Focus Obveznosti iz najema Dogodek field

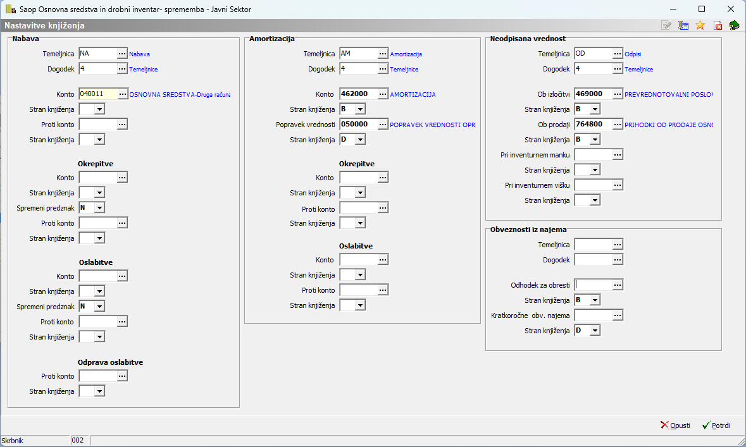click(x=594, y=260)
